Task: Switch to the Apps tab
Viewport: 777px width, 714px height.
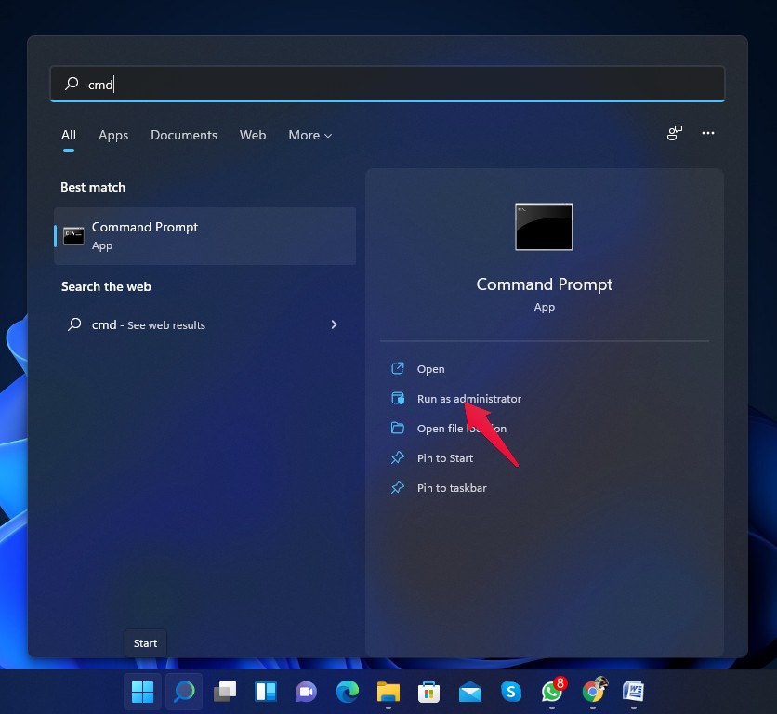Action: pos(113,135)
